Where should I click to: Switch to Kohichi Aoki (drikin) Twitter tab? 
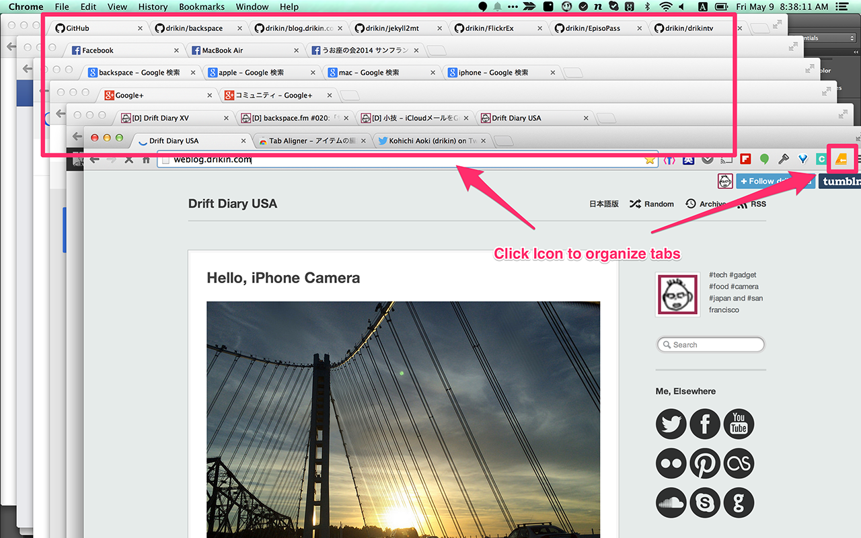coord(433,141)
